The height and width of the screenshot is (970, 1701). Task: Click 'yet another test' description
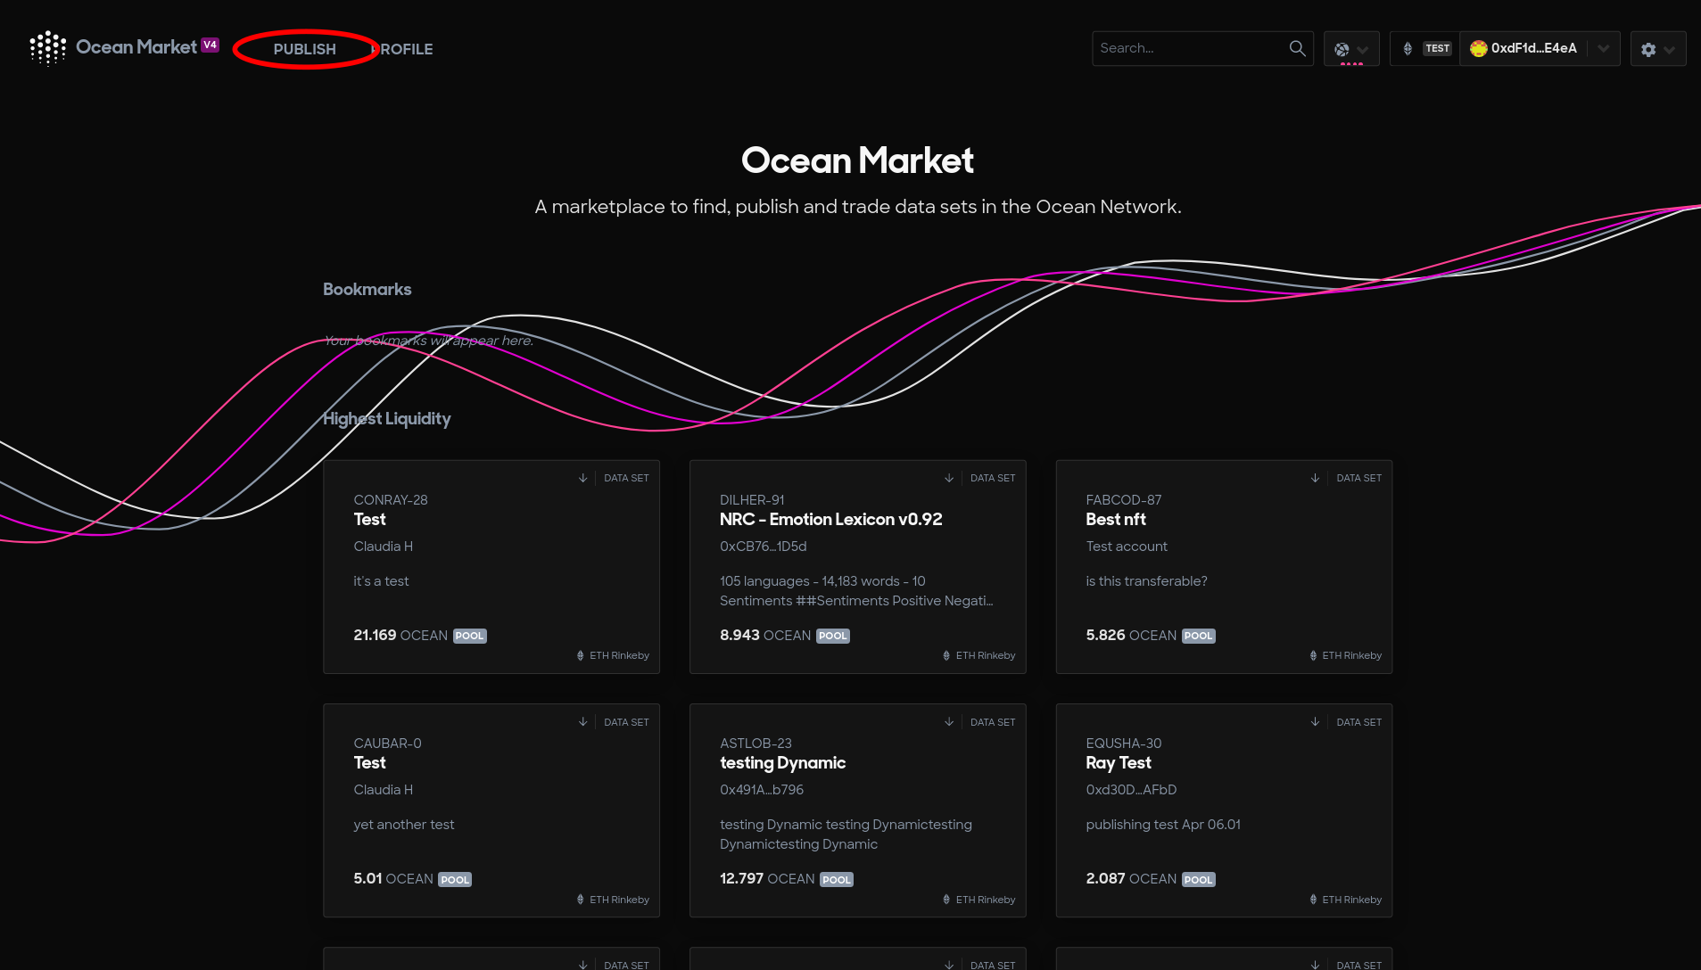(404, 825)
